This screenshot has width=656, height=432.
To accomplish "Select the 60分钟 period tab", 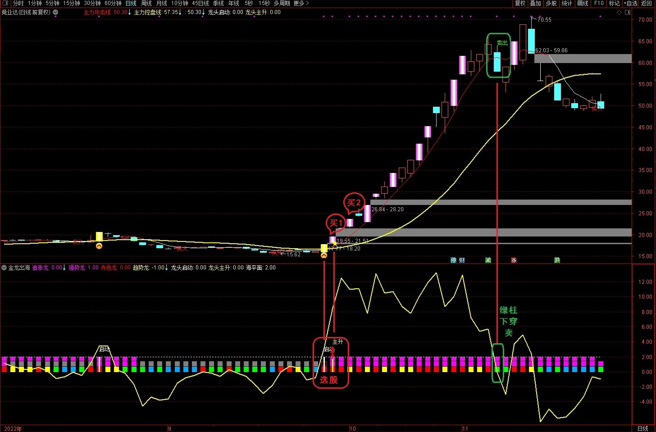I will pyautogui.click(x=113, y=3).
